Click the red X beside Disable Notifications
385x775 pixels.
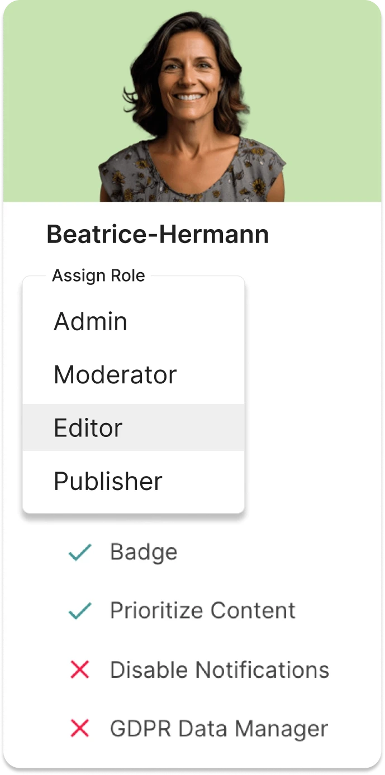(x=80, y=669)
